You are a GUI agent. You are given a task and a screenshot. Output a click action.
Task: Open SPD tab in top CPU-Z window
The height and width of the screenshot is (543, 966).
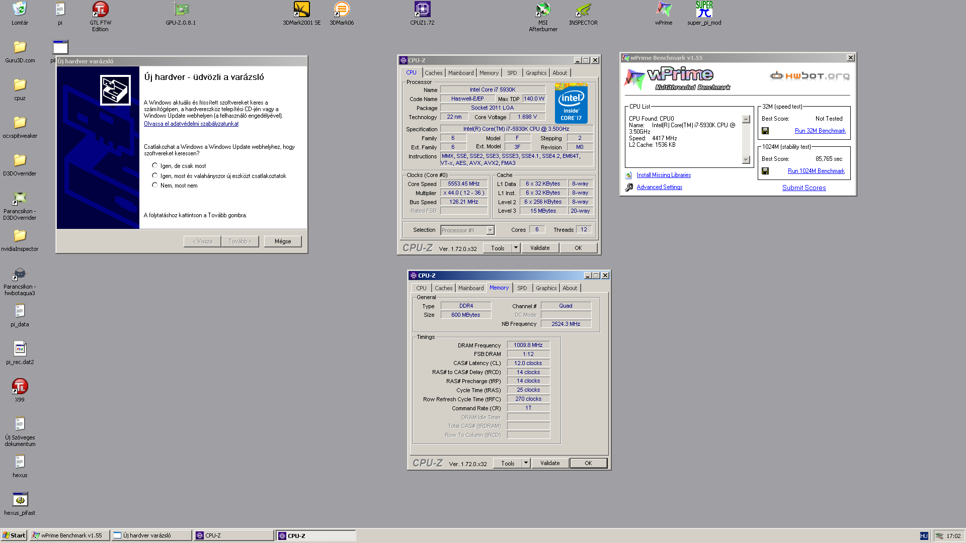[x=512, y=73]
